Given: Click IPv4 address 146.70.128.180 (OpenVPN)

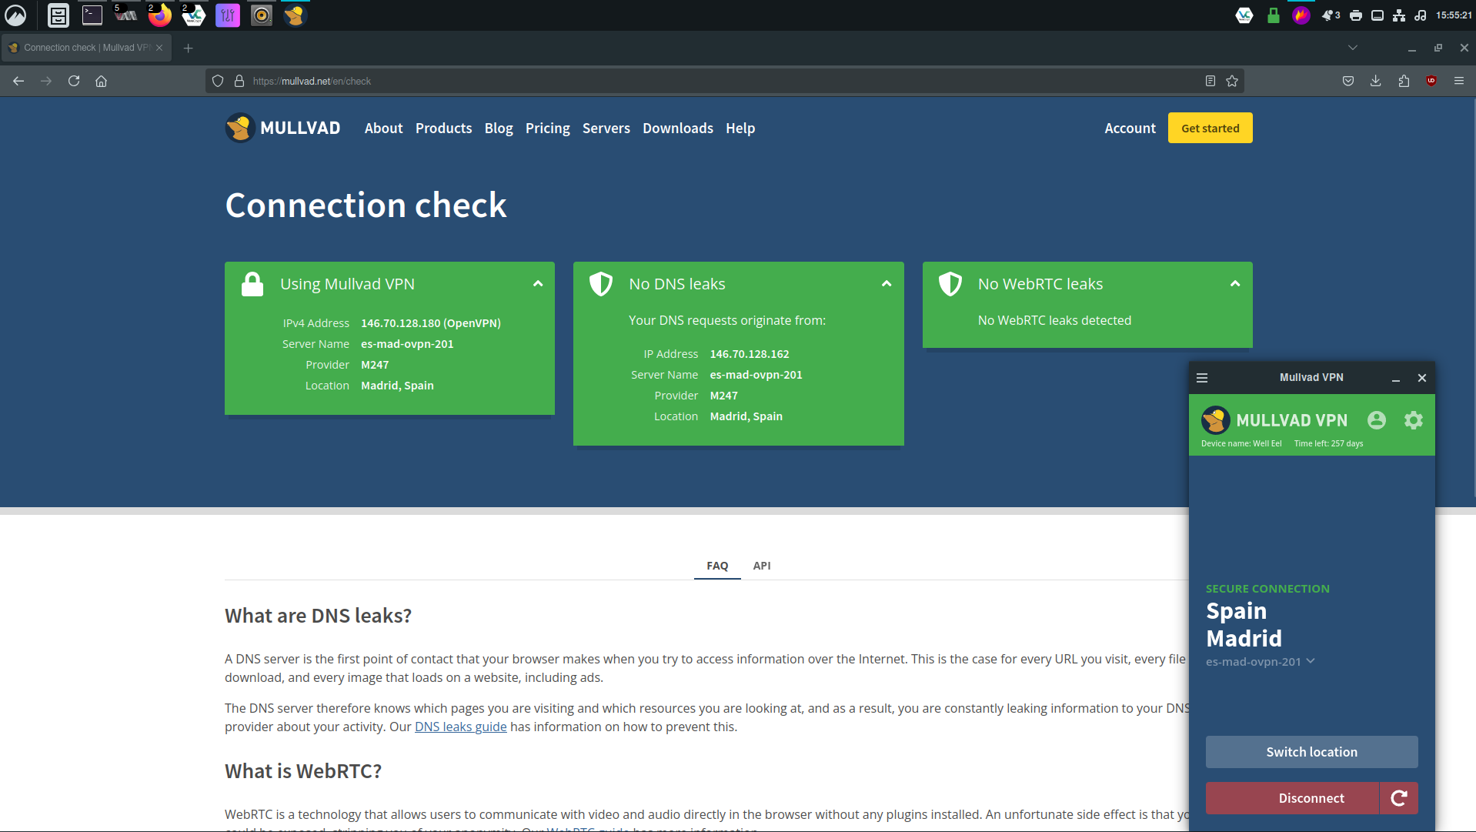Looking at the screenshot, I should coord(431,323).
